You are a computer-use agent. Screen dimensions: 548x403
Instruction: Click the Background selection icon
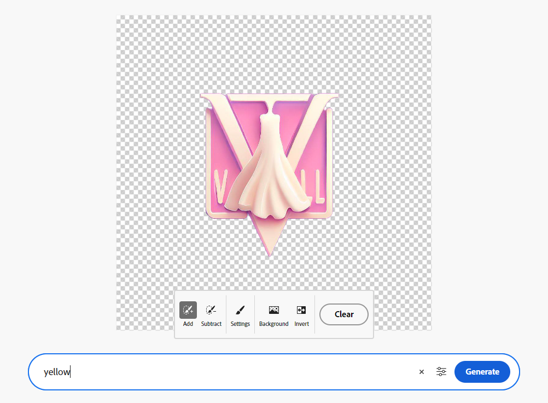[x=273, y=310]
